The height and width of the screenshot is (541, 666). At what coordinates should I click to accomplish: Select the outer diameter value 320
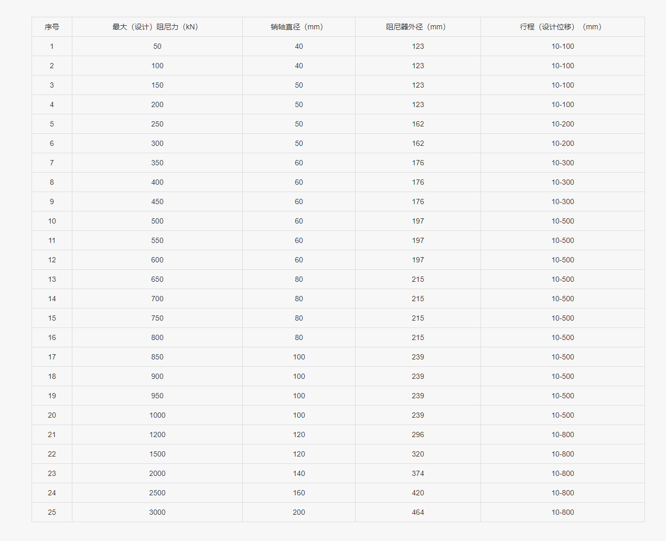point(418,454)
